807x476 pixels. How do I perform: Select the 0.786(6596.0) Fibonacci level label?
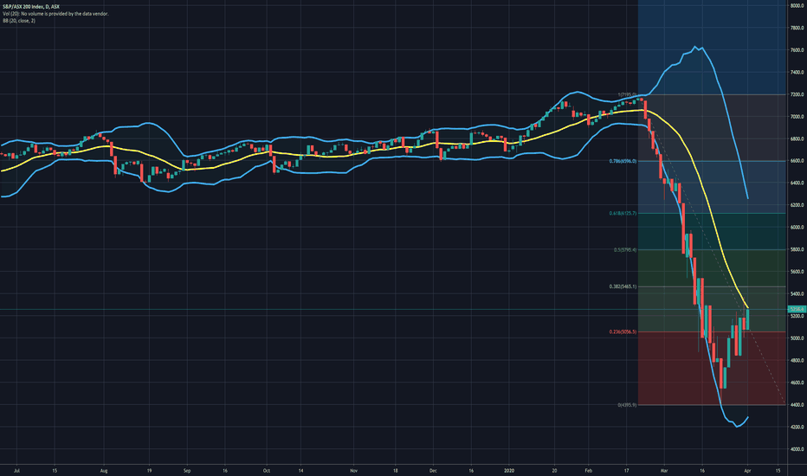pyautogui.click(x=623, y=161)
